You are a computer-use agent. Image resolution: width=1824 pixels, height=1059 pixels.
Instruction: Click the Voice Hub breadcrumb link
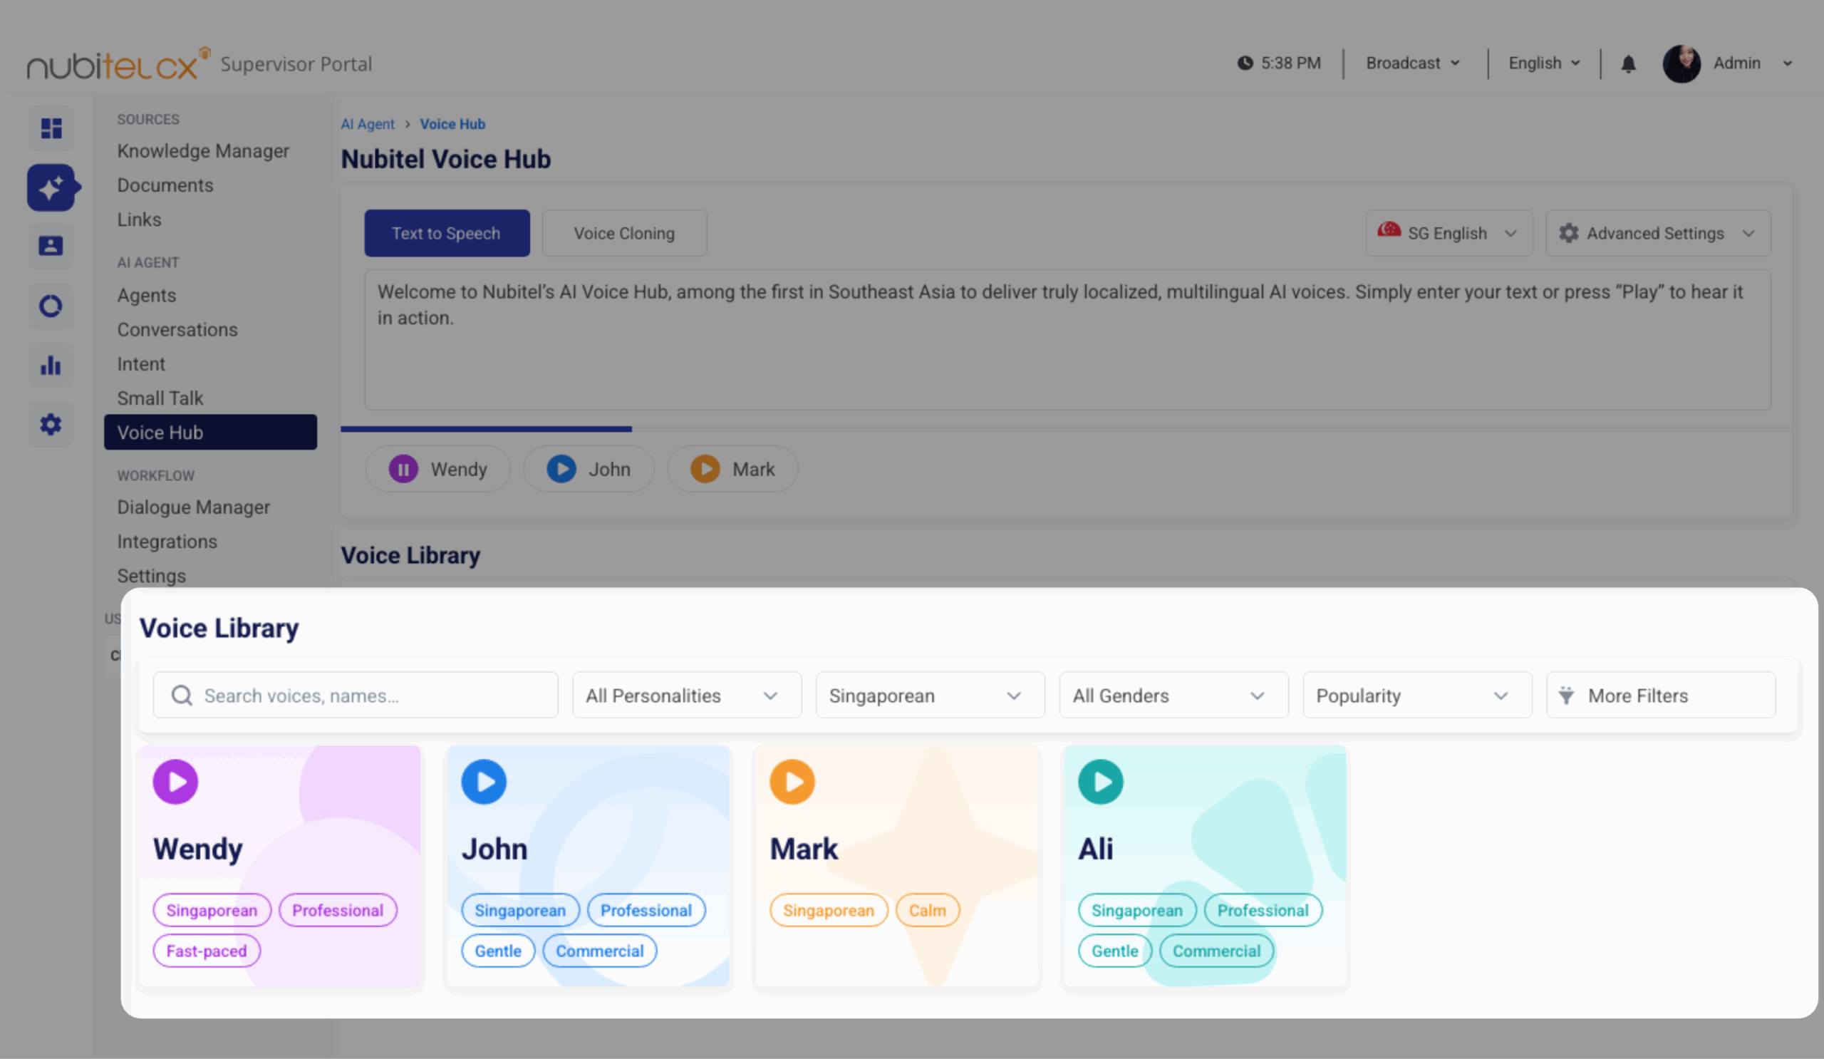pyautogui.click(x=453, y=124)
